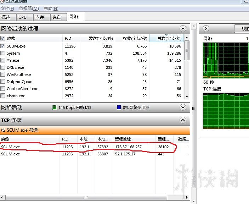Click the TCP horizontal scrollbar thumb

tap(86, 198)
